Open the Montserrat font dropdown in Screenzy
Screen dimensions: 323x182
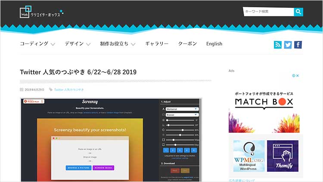182,109
